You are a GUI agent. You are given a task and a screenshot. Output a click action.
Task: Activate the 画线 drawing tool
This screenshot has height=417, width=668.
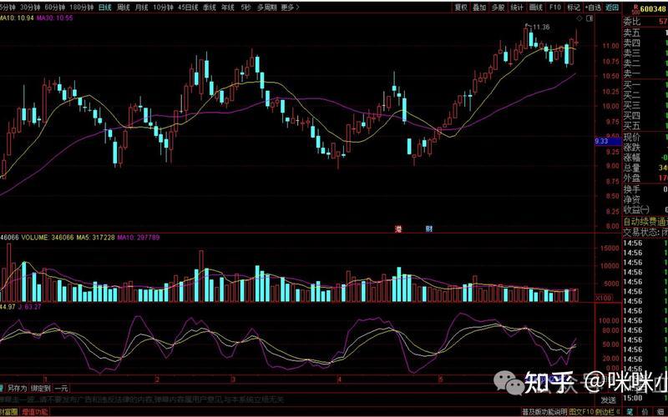click(x=535, y=8)
